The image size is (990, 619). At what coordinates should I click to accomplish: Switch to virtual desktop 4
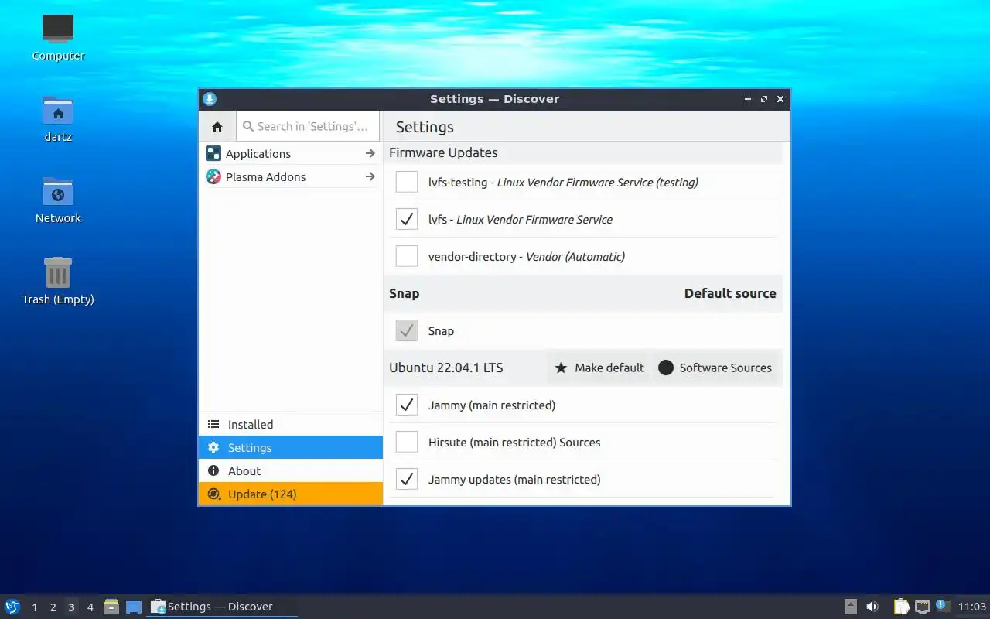90,607
